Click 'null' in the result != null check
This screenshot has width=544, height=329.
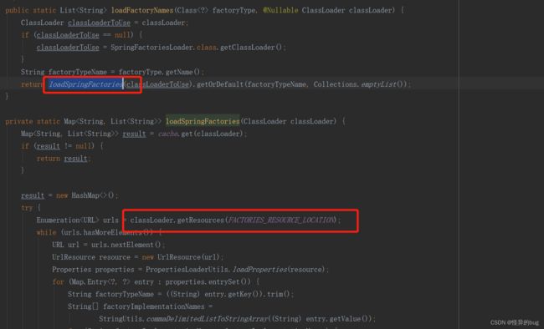pos(83,146)
